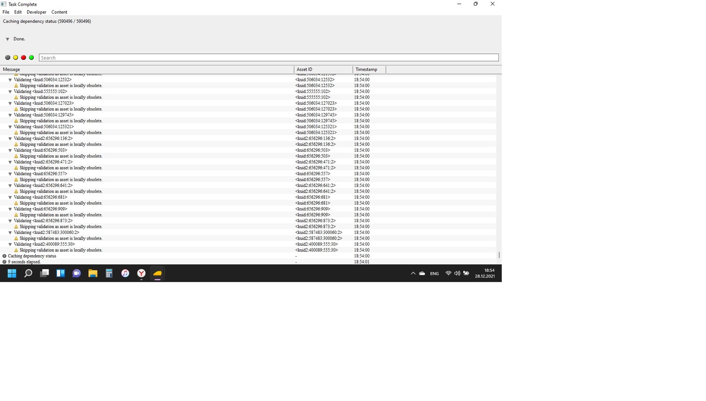Open iTunes music app from taskbar
The width and height of the screenshot is (706, 401).
pyautogui.click(x=125, y=273)
